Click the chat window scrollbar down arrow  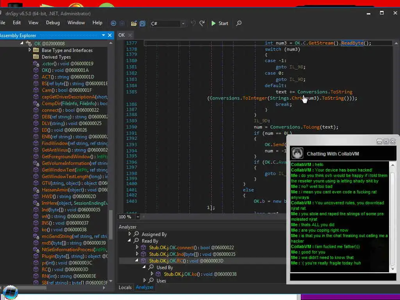coord(393,269)
